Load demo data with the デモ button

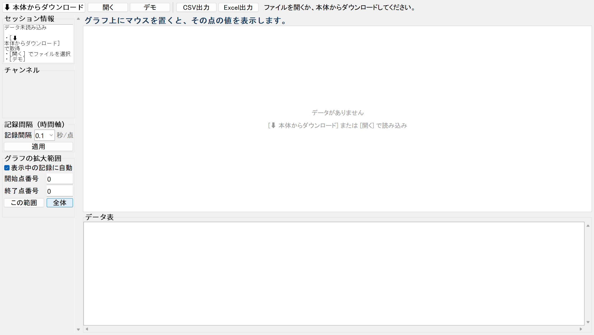click(x=150, y=7)
